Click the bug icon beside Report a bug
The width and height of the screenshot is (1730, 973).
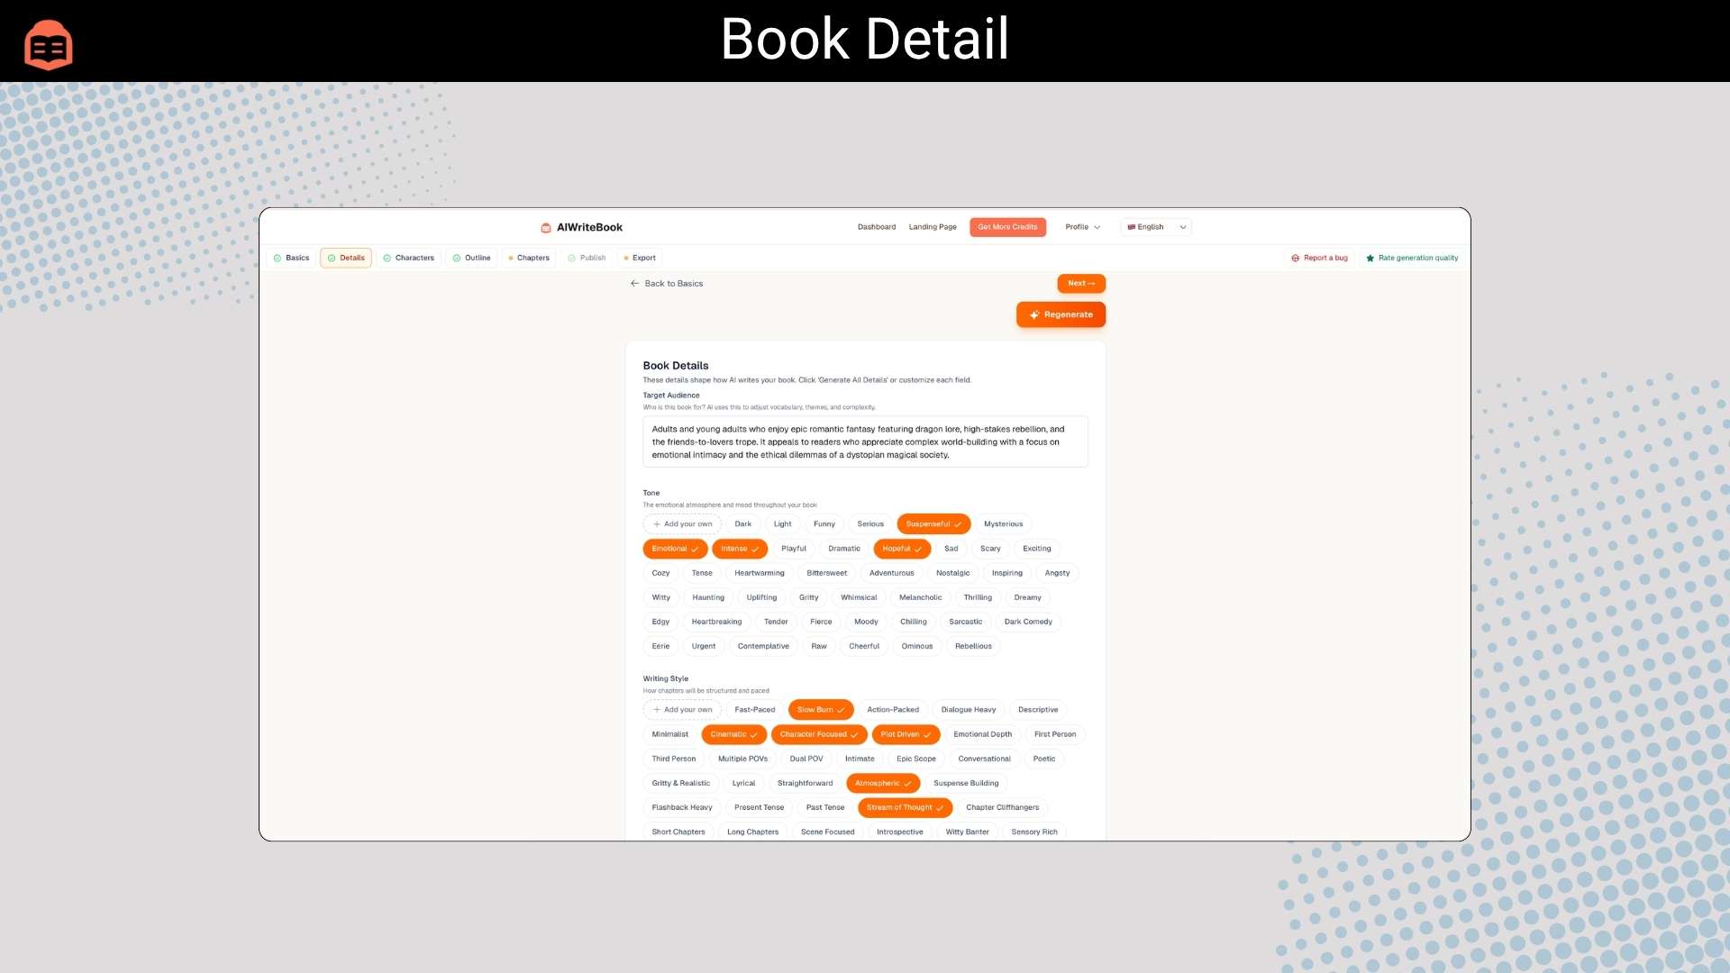1296,259
